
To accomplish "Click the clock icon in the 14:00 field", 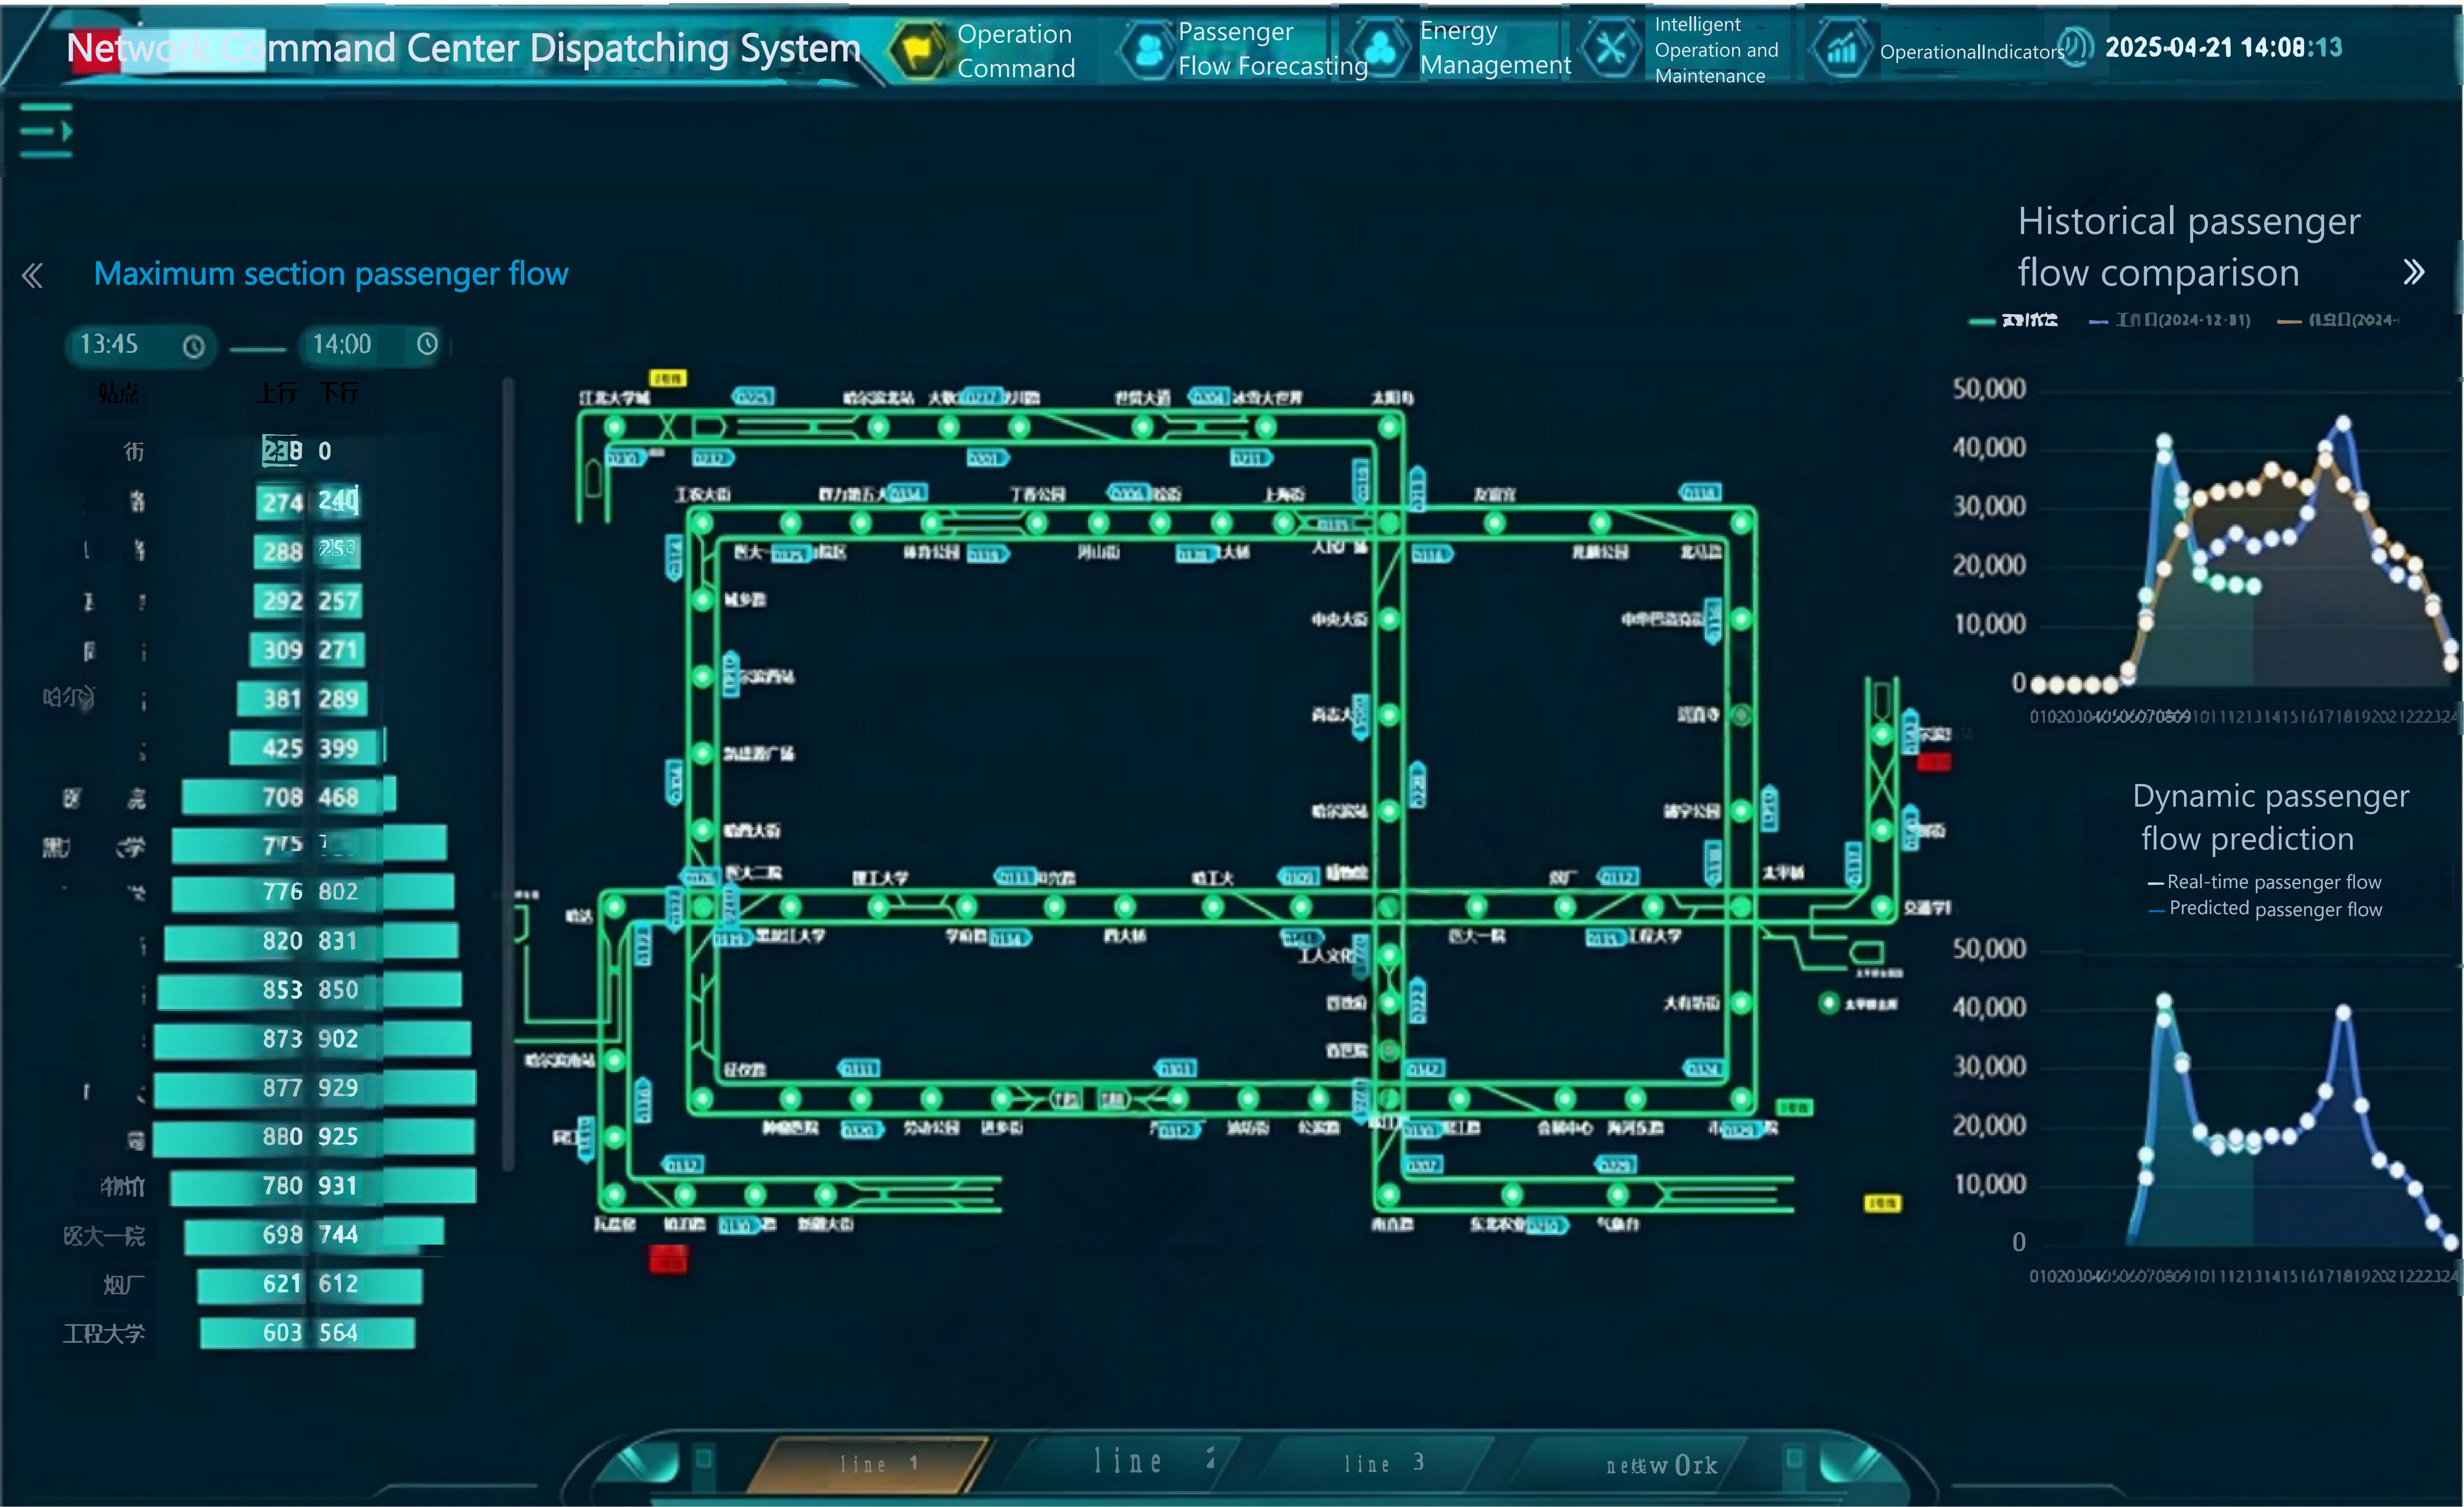I will tap(427, 344).
